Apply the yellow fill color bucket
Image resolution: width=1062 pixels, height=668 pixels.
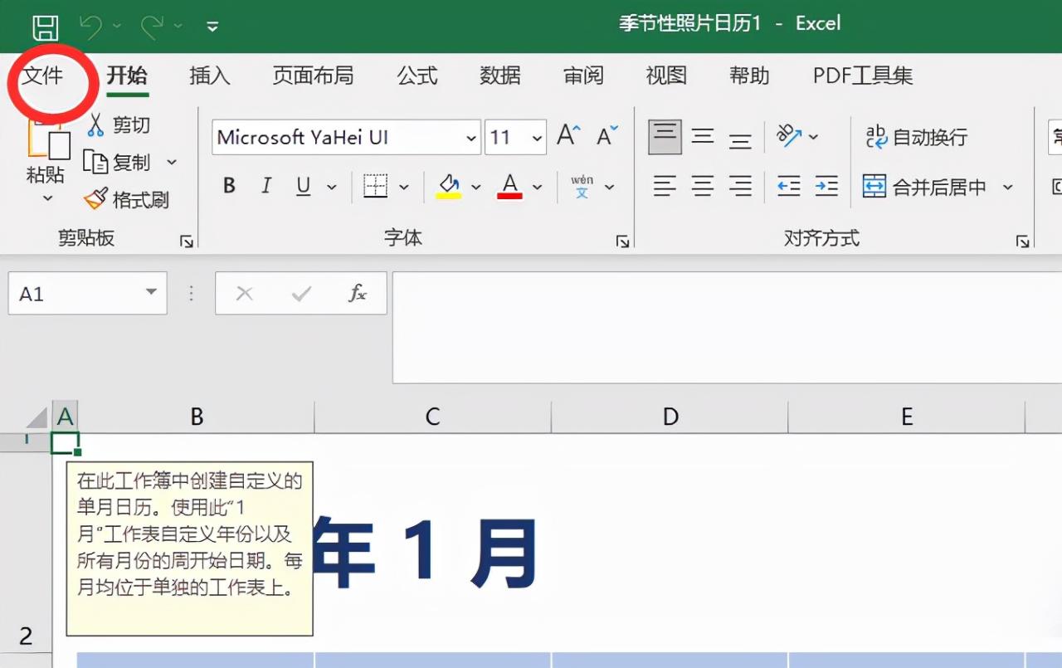tap(449, 186)
